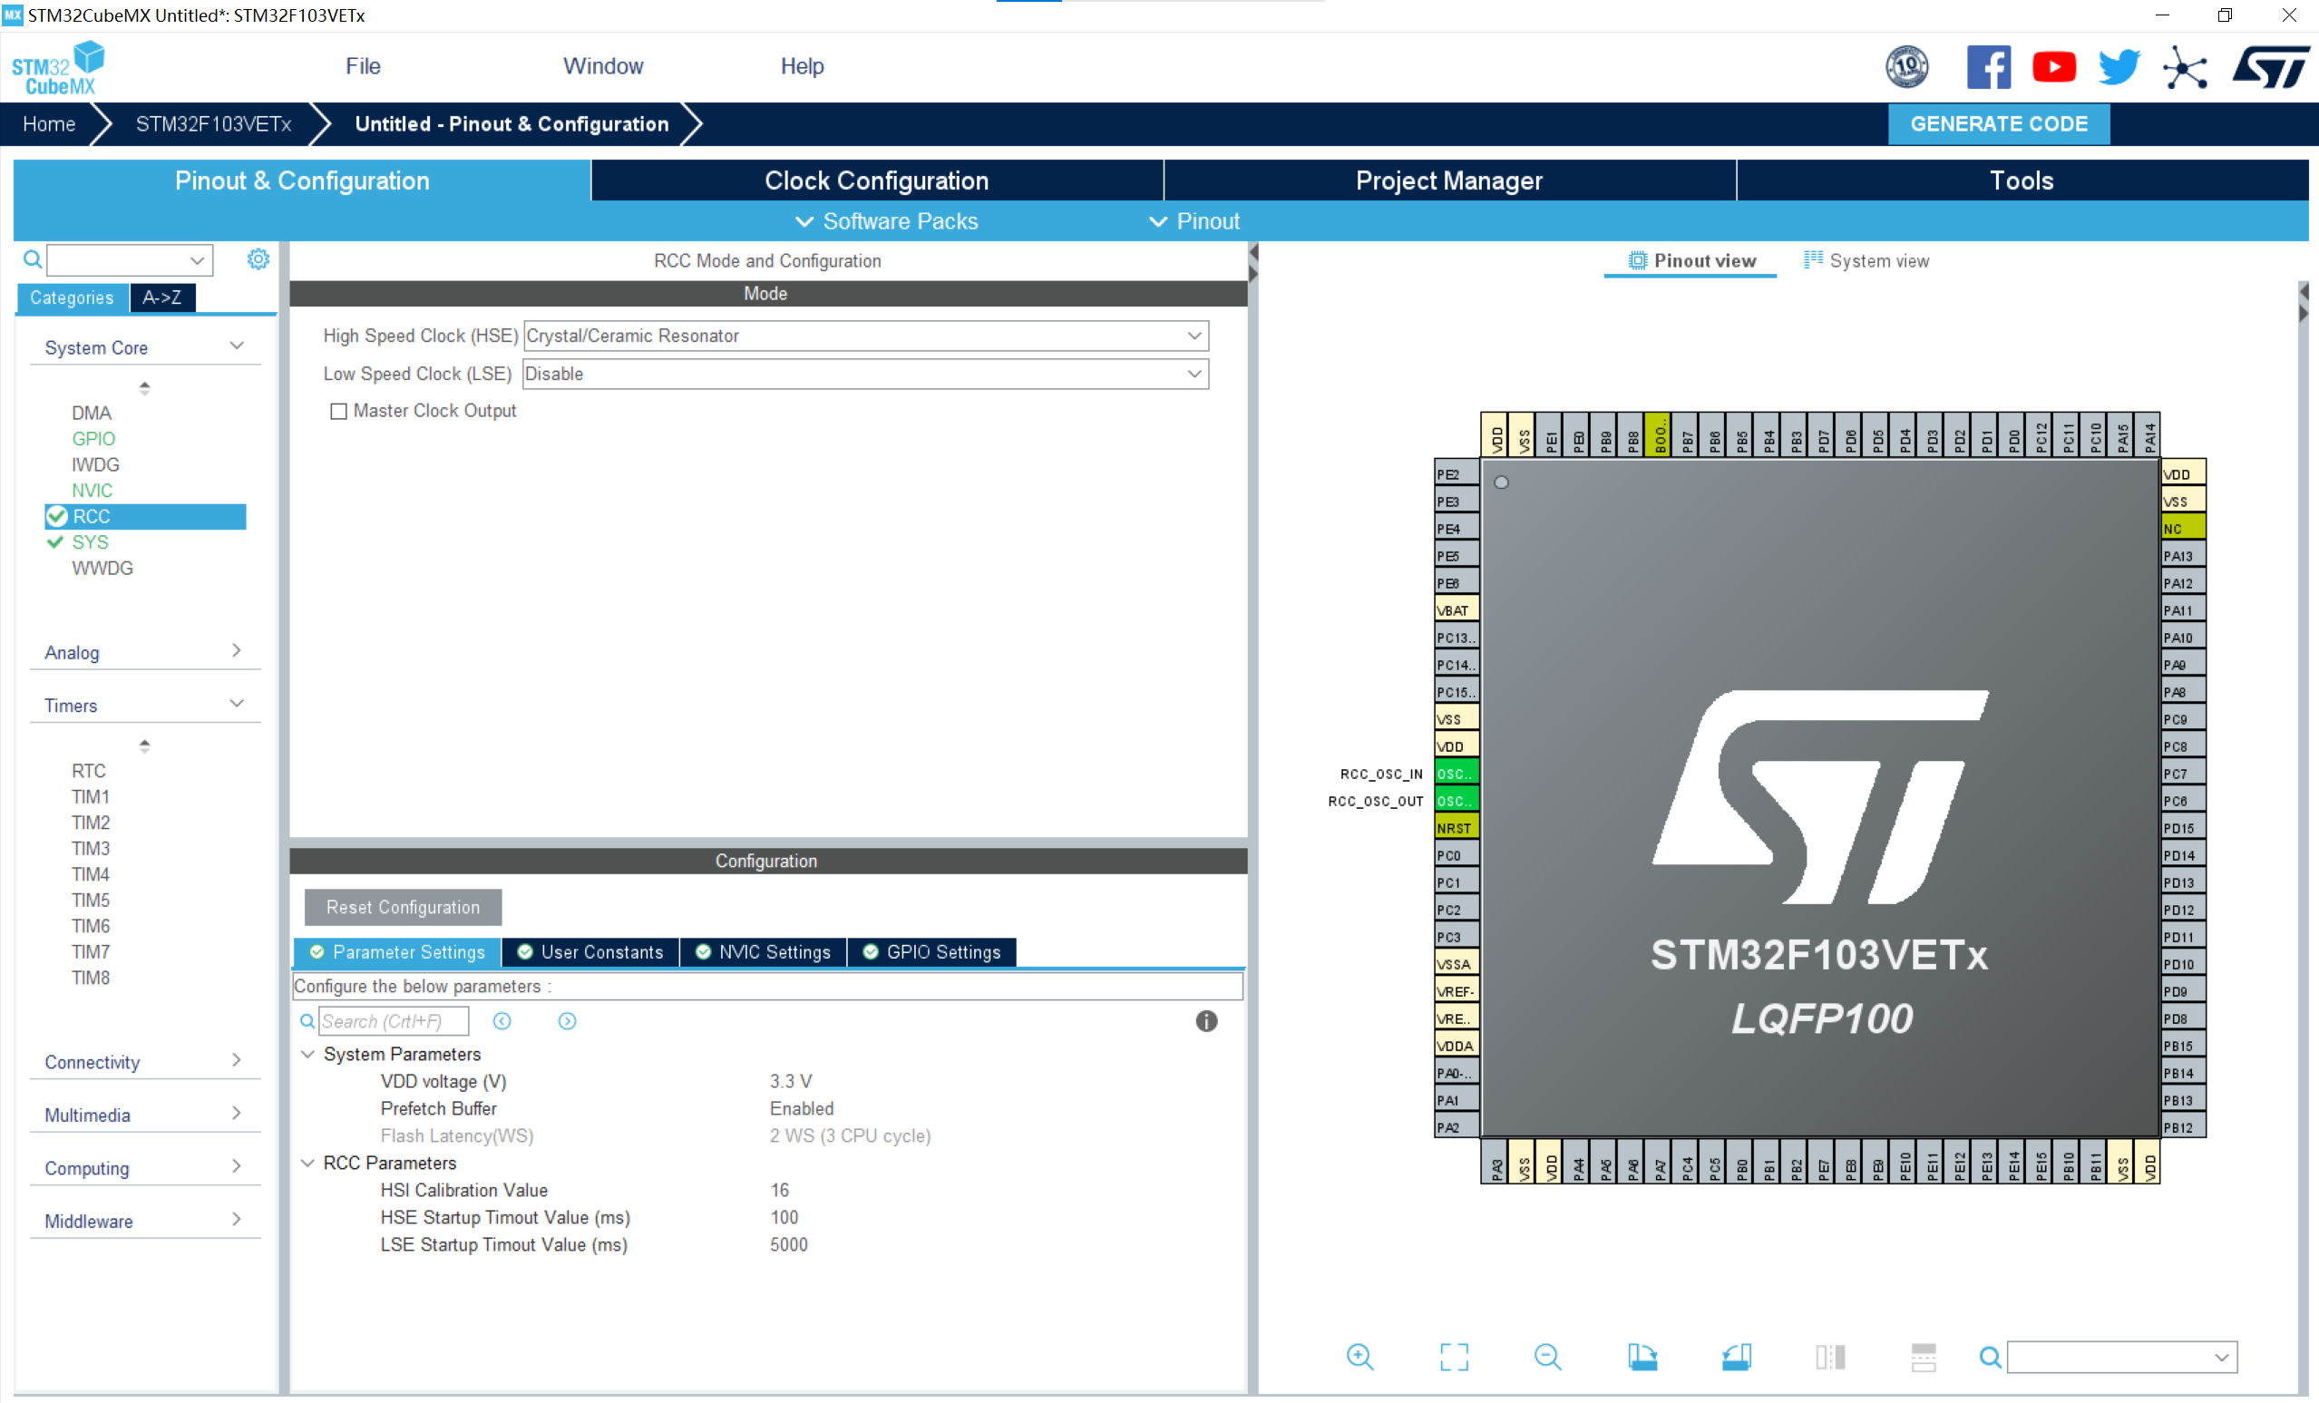The image size is (2319, 1403).
Task: Click the STM32F103VETx breadcrumb
Action: [x=214, y=124]
